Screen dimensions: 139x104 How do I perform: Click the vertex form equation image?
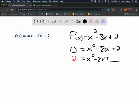(32, 36)
